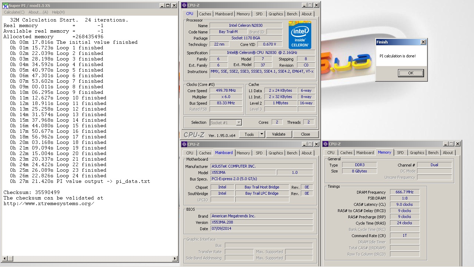This screenshot has height=267, width=474.
Task: Select Mainboard tab in Memory CPU-Z window
Action: point(365,153)
